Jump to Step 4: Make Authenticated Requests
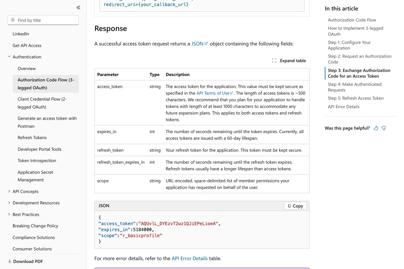The image size is (404, 269). 355,87
